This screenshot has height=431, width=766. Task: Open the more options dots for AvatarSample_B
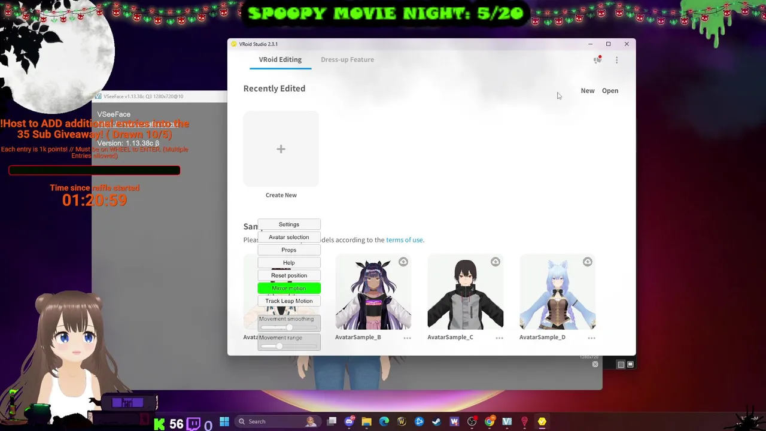407,338
